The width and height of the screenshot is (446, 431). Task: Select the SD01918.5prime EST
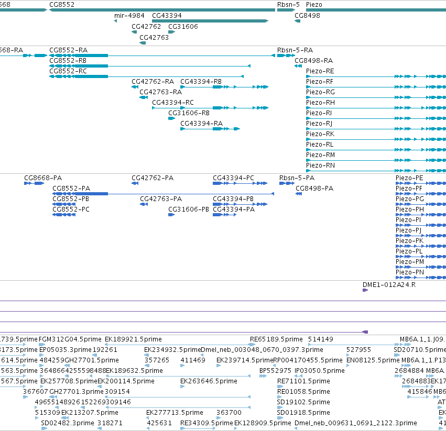pos(303,413)
